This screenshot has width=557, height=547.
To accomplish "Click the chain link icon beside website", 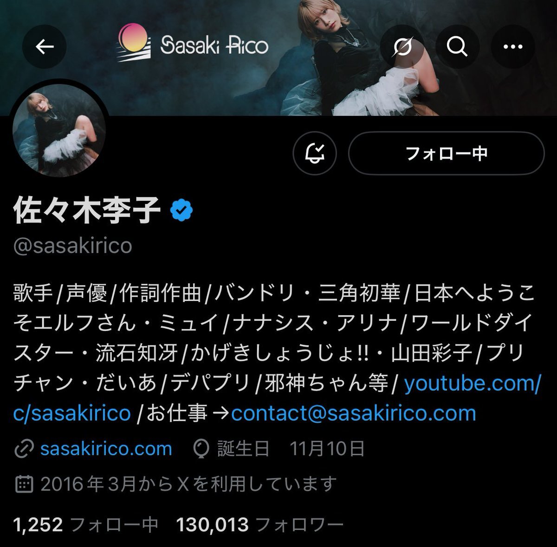I will pos(24,449).
